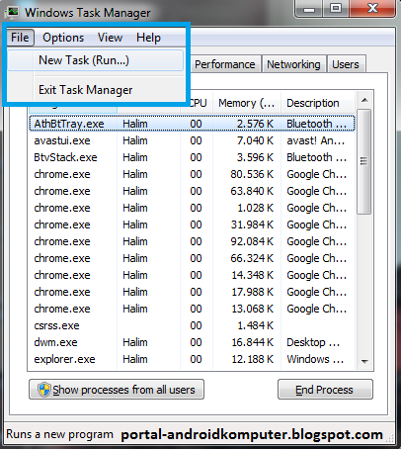Select chrome.exe using 14.348 K memory
The image size is (401, 449).
tap(192, 275)
